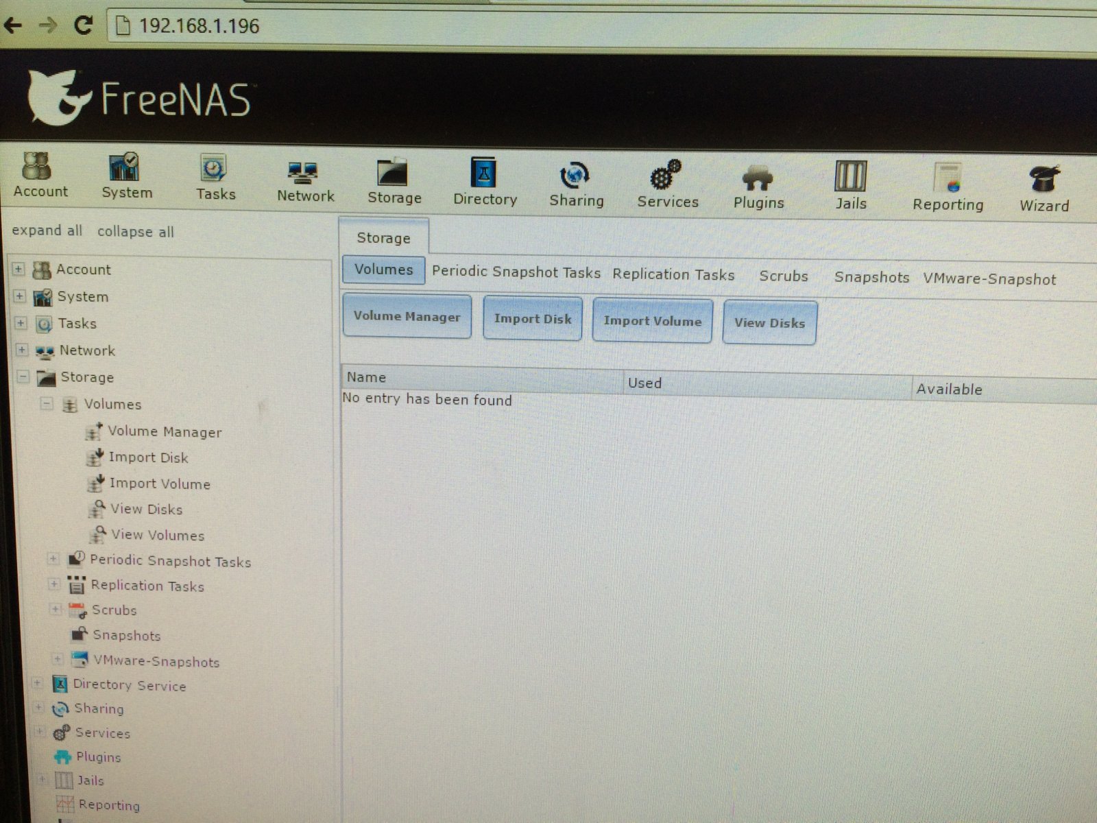This screenshot has height=823, width=1097.
Task: Select Services in the sidebar tree
Action: 102,732
